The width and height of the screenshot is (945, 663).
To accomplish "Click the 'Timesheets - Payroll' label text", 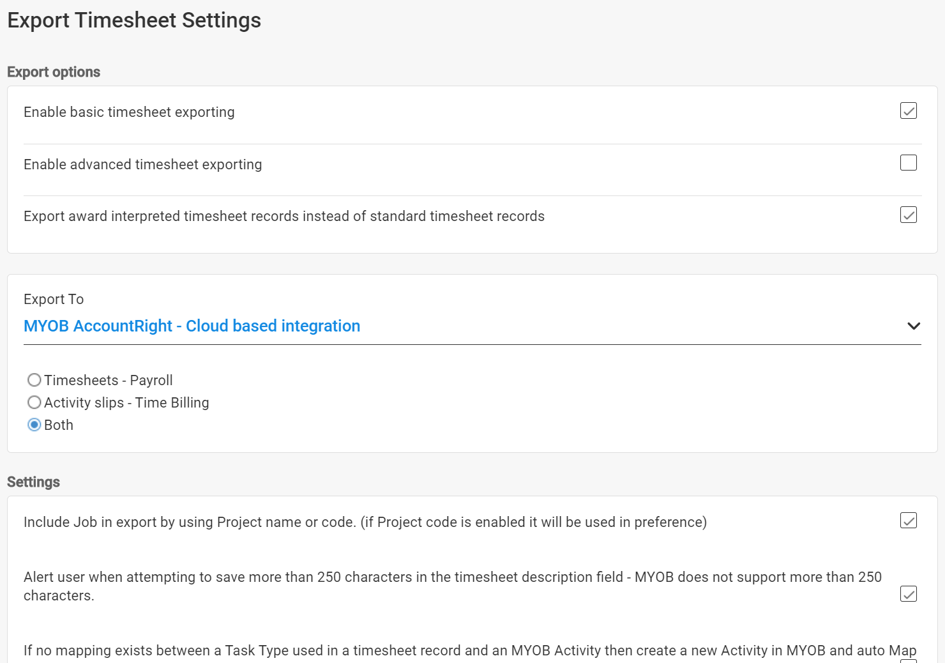I will point(109,380).
